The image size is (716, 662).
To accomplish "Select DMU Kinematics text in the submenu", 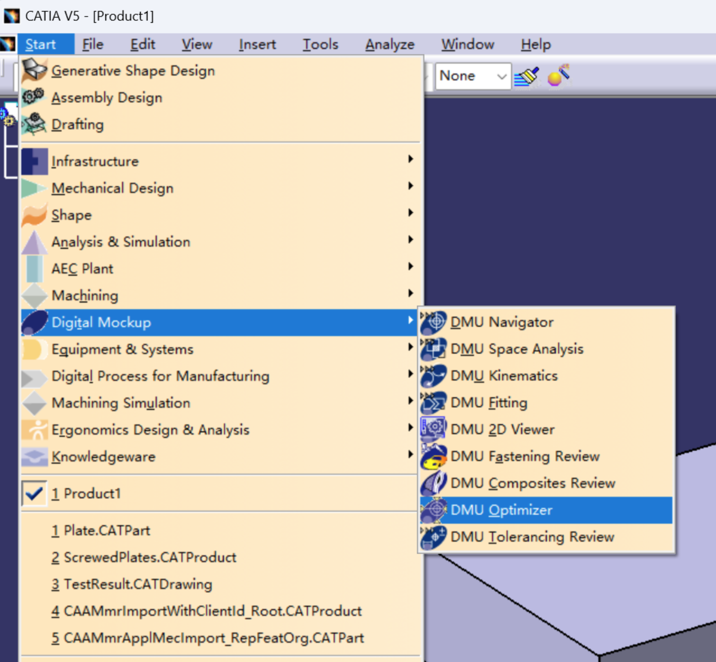I will tap(504, 376).
